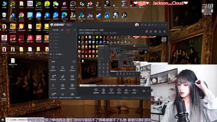Viewport: 217px width, 122px height.
Task: Edit the CS:GO category with the pencil icon
Action: [92, 33]
